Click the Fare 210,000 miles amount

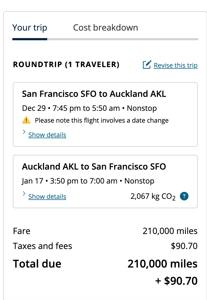coord(170,231)
